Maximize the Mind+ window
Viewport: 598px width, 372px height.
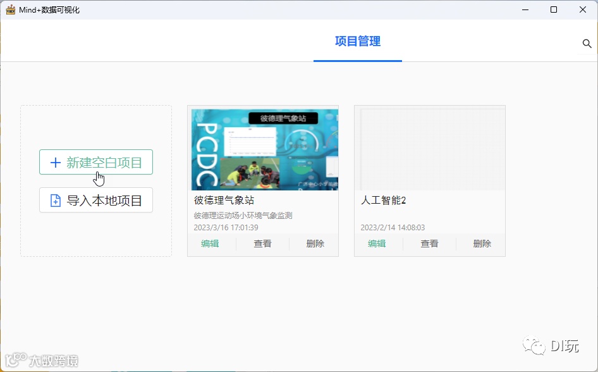pos(554,9)
